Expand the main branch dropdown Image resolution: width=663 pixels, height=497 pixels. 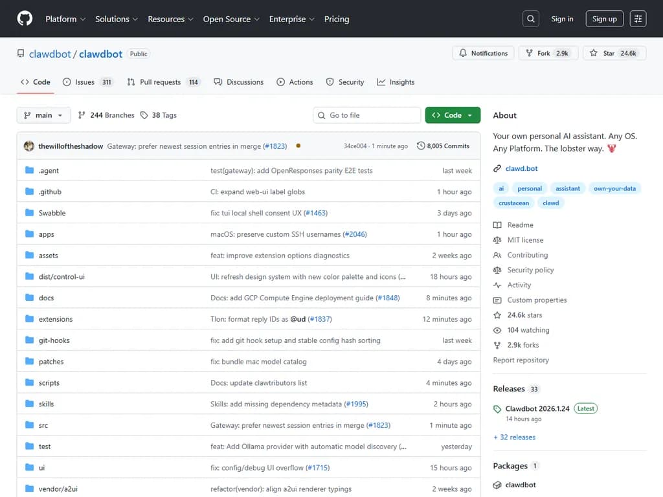pos(43,115)
